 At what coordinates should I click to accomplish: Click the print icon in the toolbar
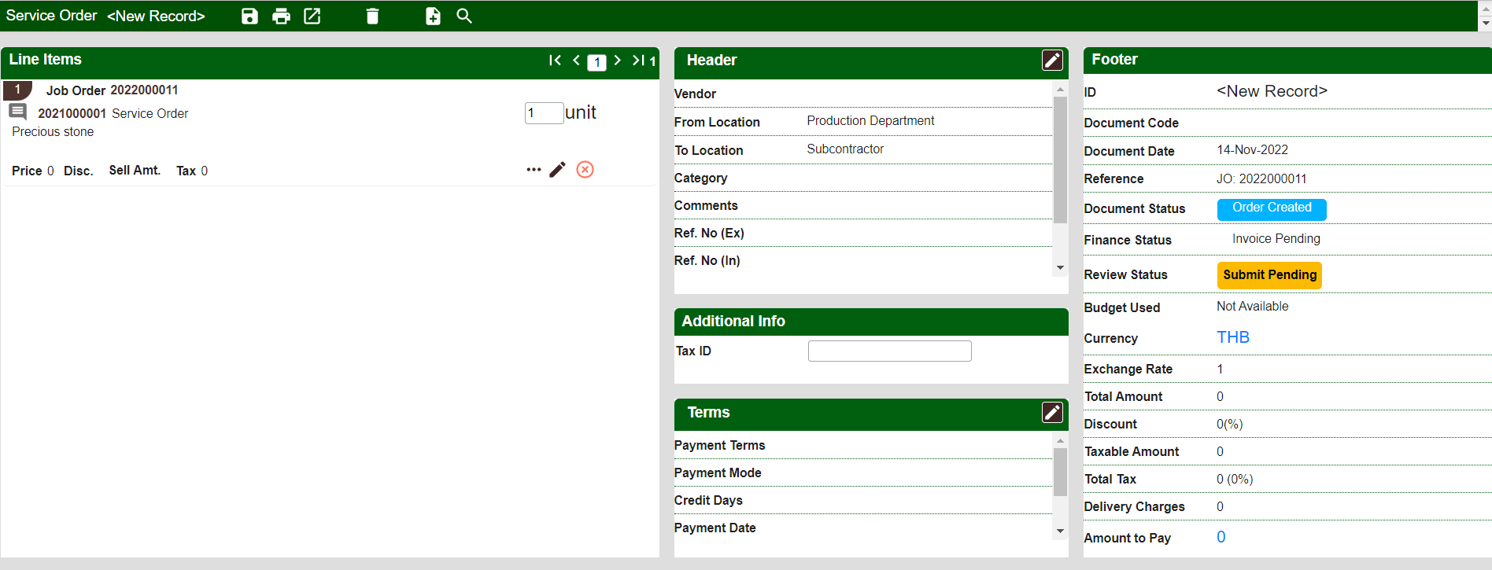pos(281,17)
